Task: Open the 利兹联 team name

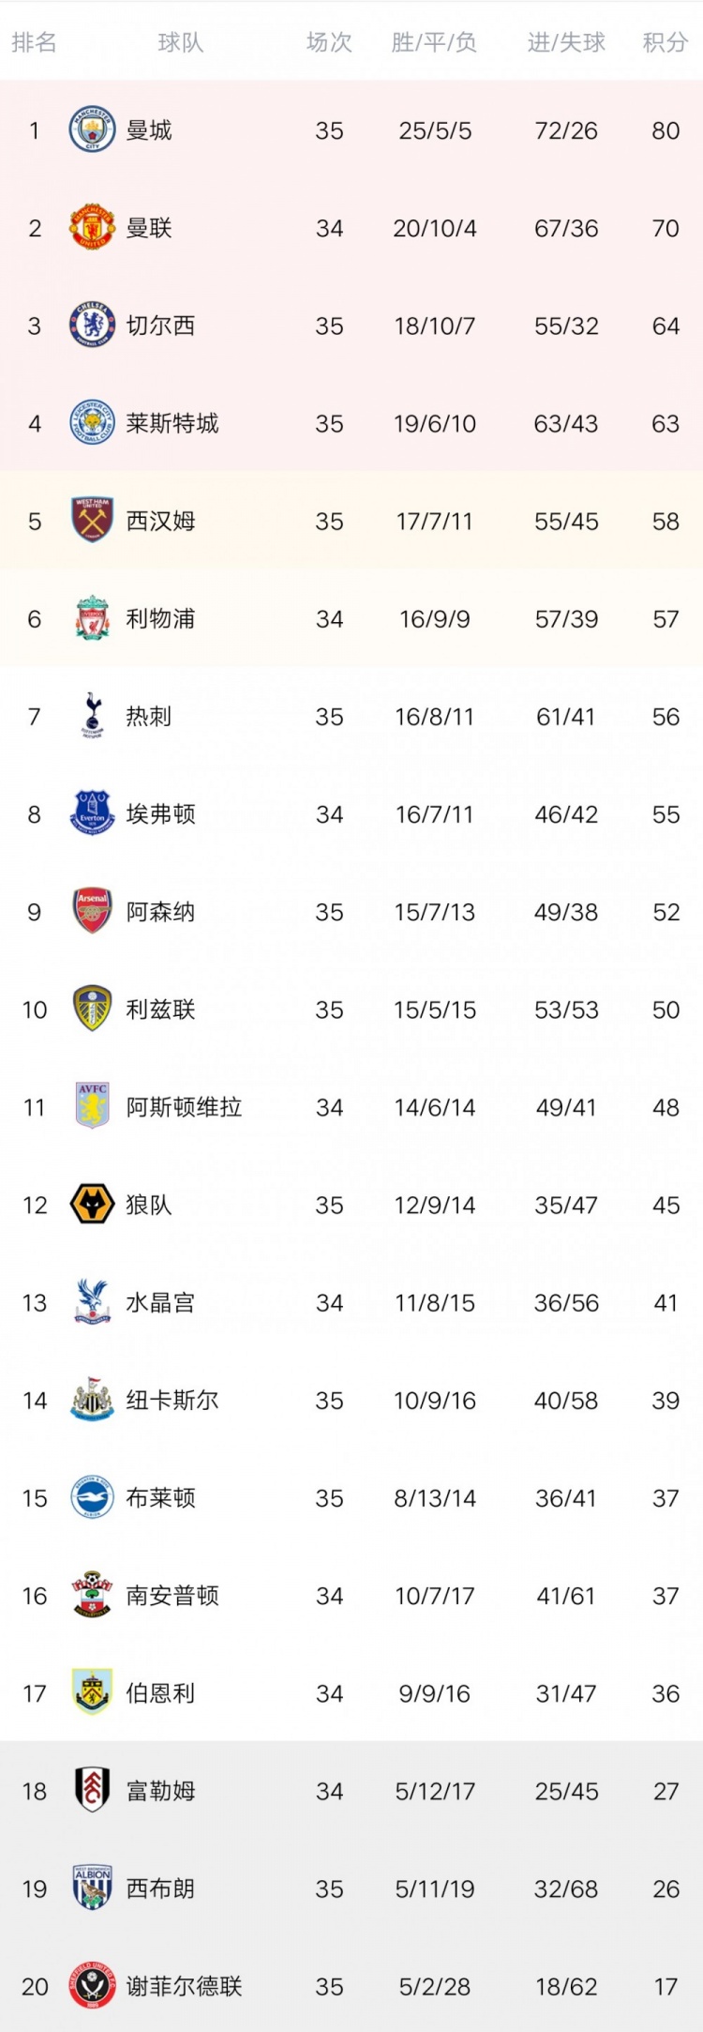Action: point(160,1009)
